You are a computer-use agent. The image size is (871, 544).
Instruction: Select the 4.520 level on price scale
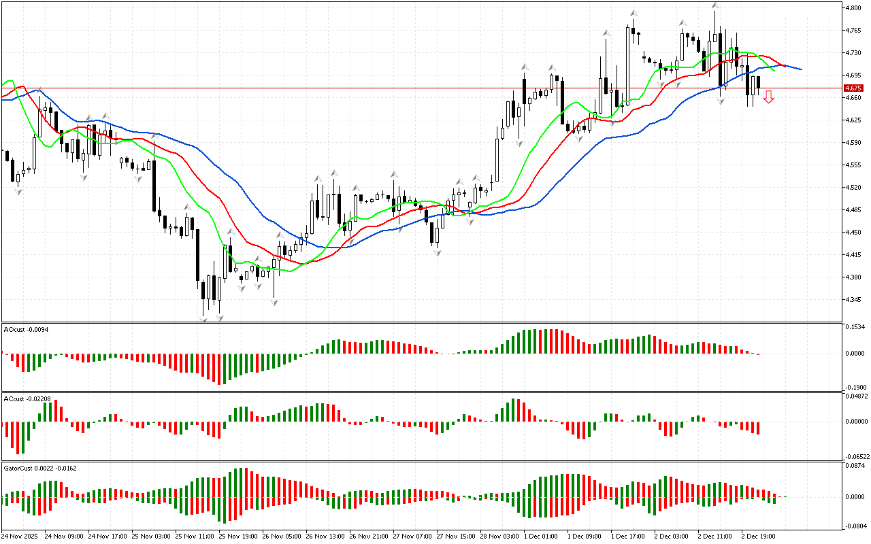[x=853, y=188]
